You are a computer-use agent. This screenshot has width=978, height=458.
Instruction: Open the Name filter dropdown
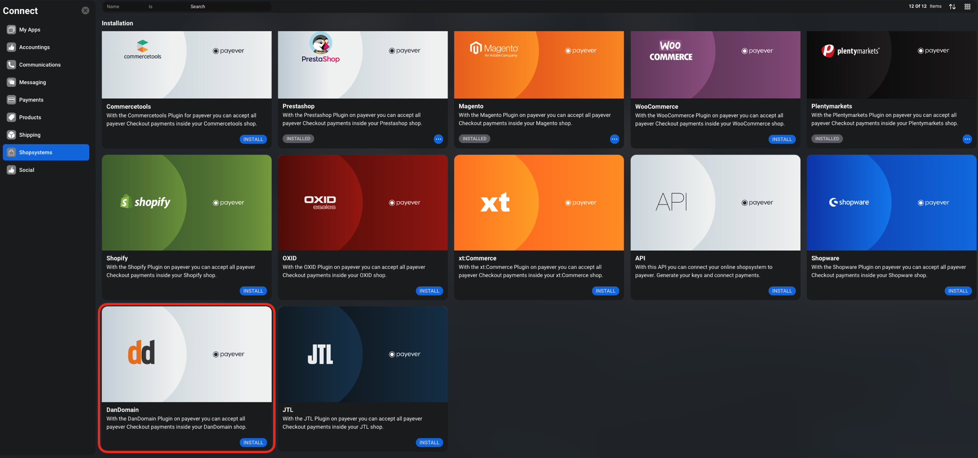pos(123,7)
